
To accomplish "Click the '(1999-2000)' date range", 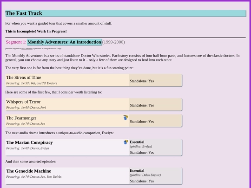I will click(x=113, y=42).
